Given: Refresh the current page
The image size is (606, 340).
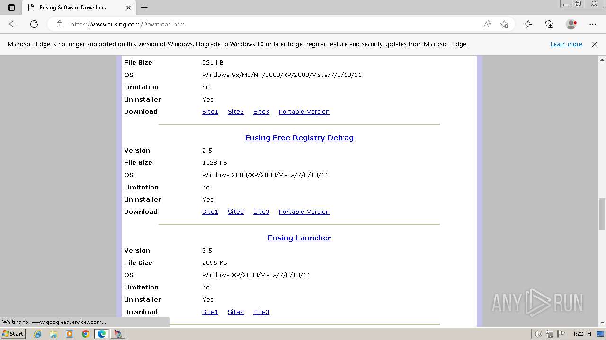Looking at the screenshot, I should point(34,24).
